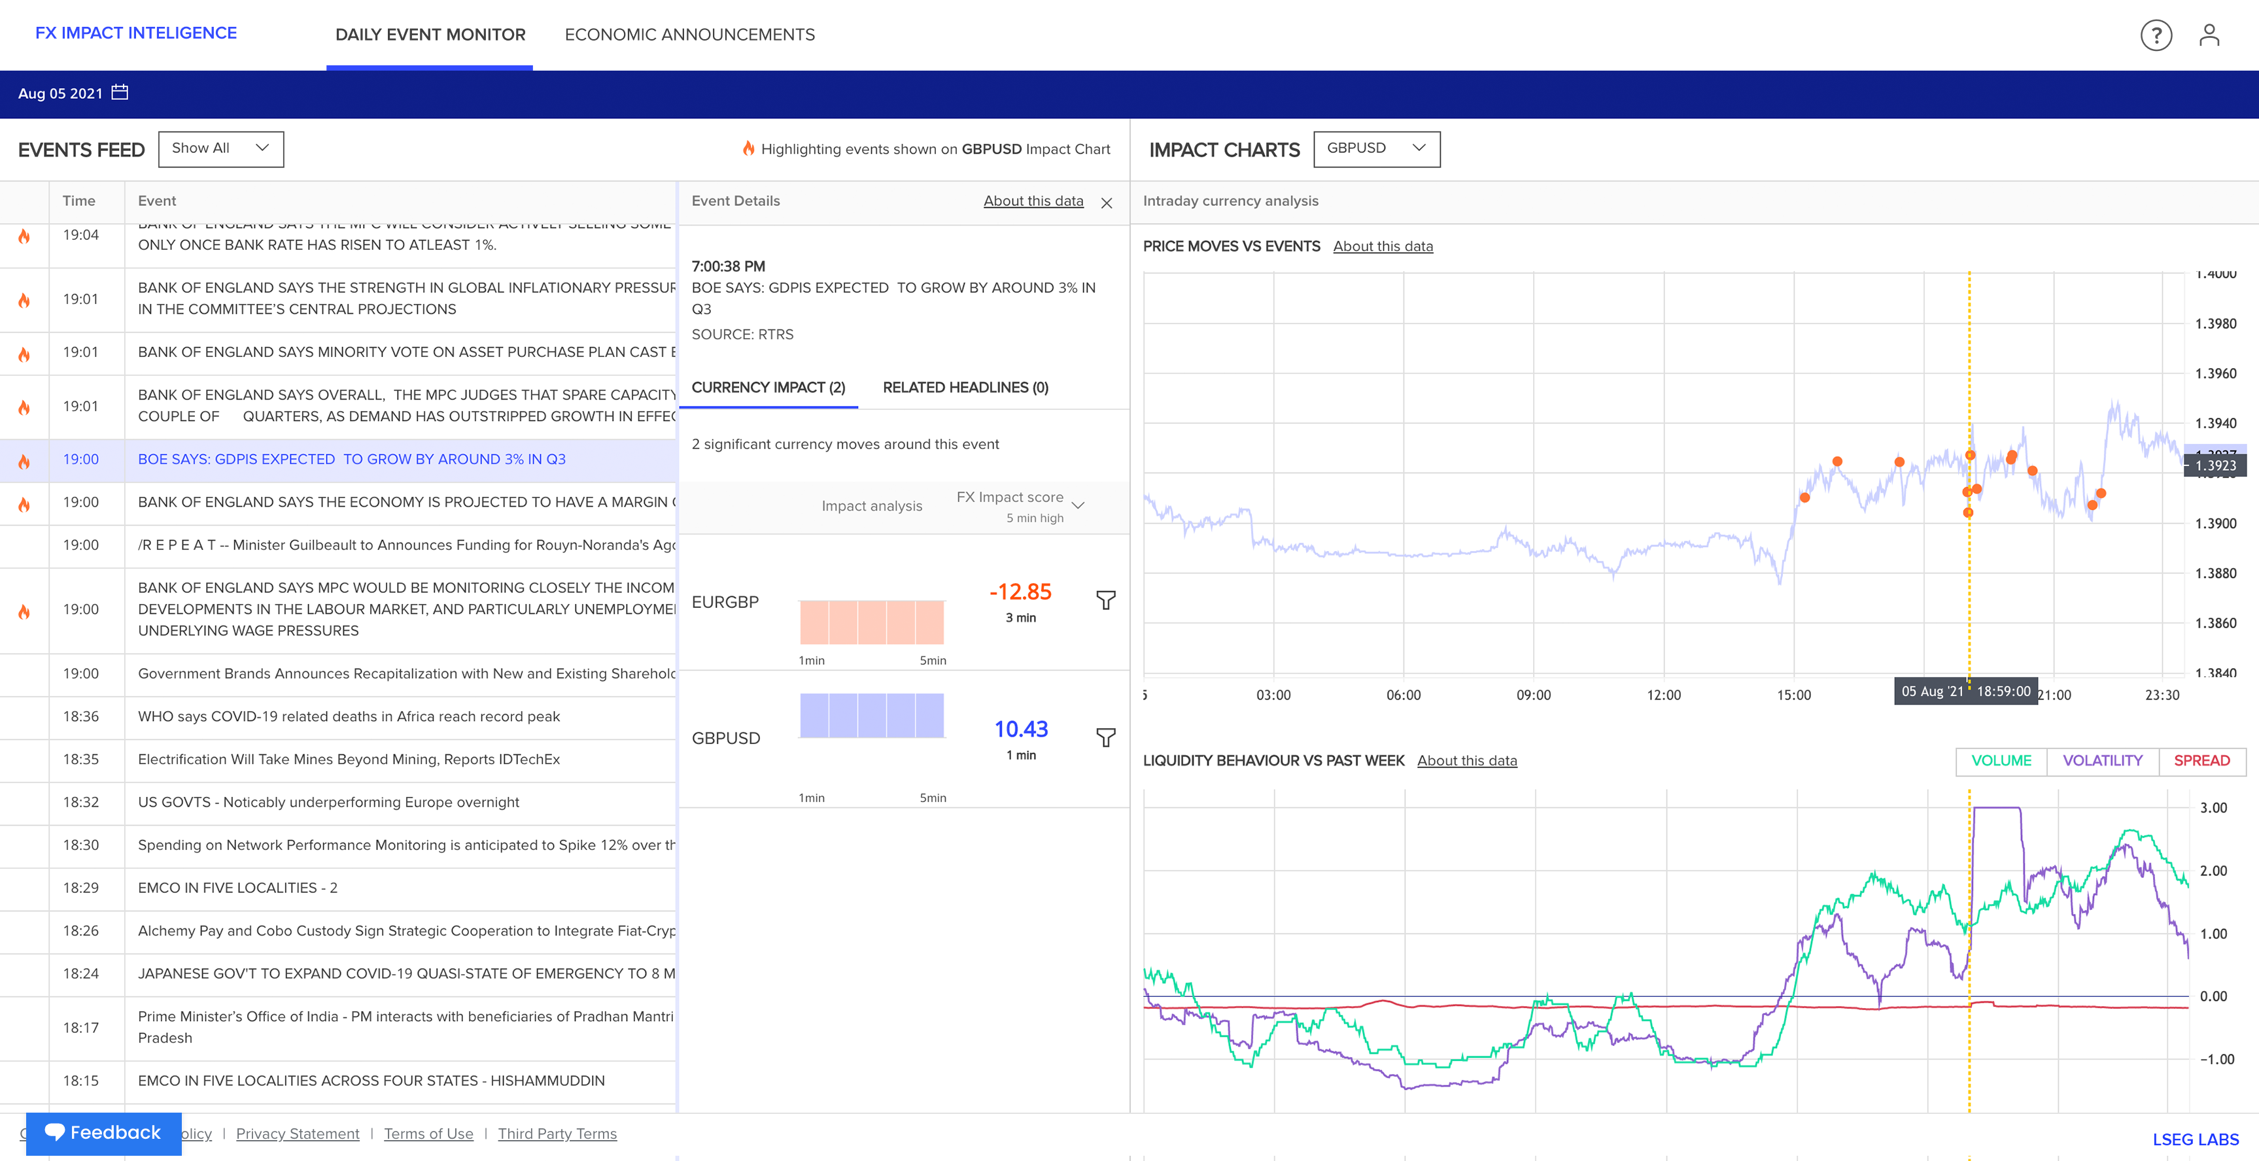Open the user profile icon
The image size is (2259, 1161).
pos(2209,35)
